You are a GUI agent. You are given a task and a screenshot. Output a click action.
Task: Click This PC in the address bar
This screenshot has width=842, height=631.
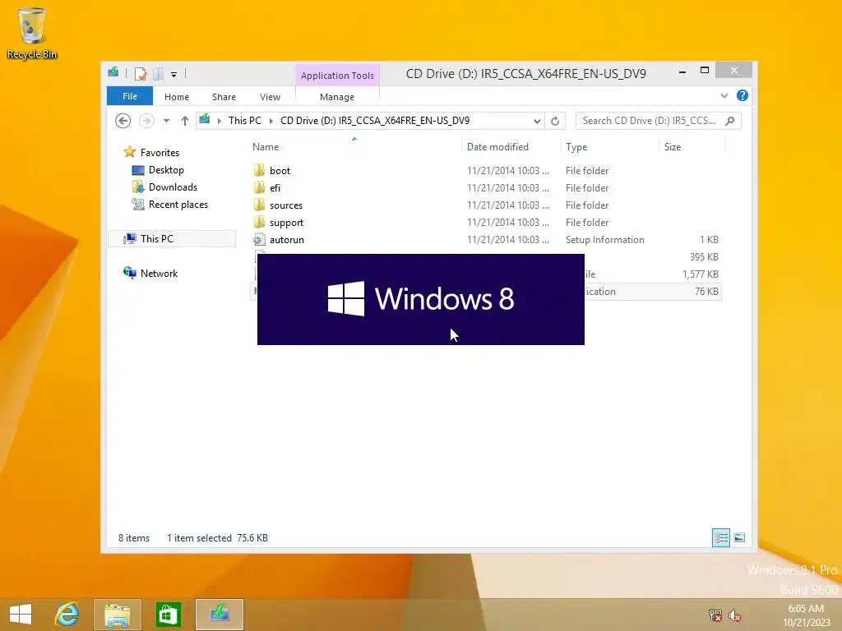pyautogui.click(x=245, y=121)
